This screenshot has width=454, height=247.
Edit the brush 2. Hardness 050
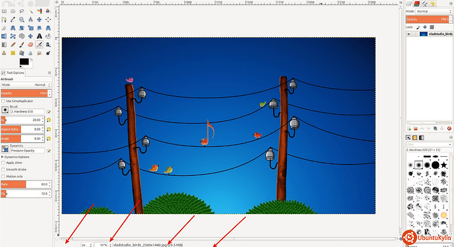[49, 111]
